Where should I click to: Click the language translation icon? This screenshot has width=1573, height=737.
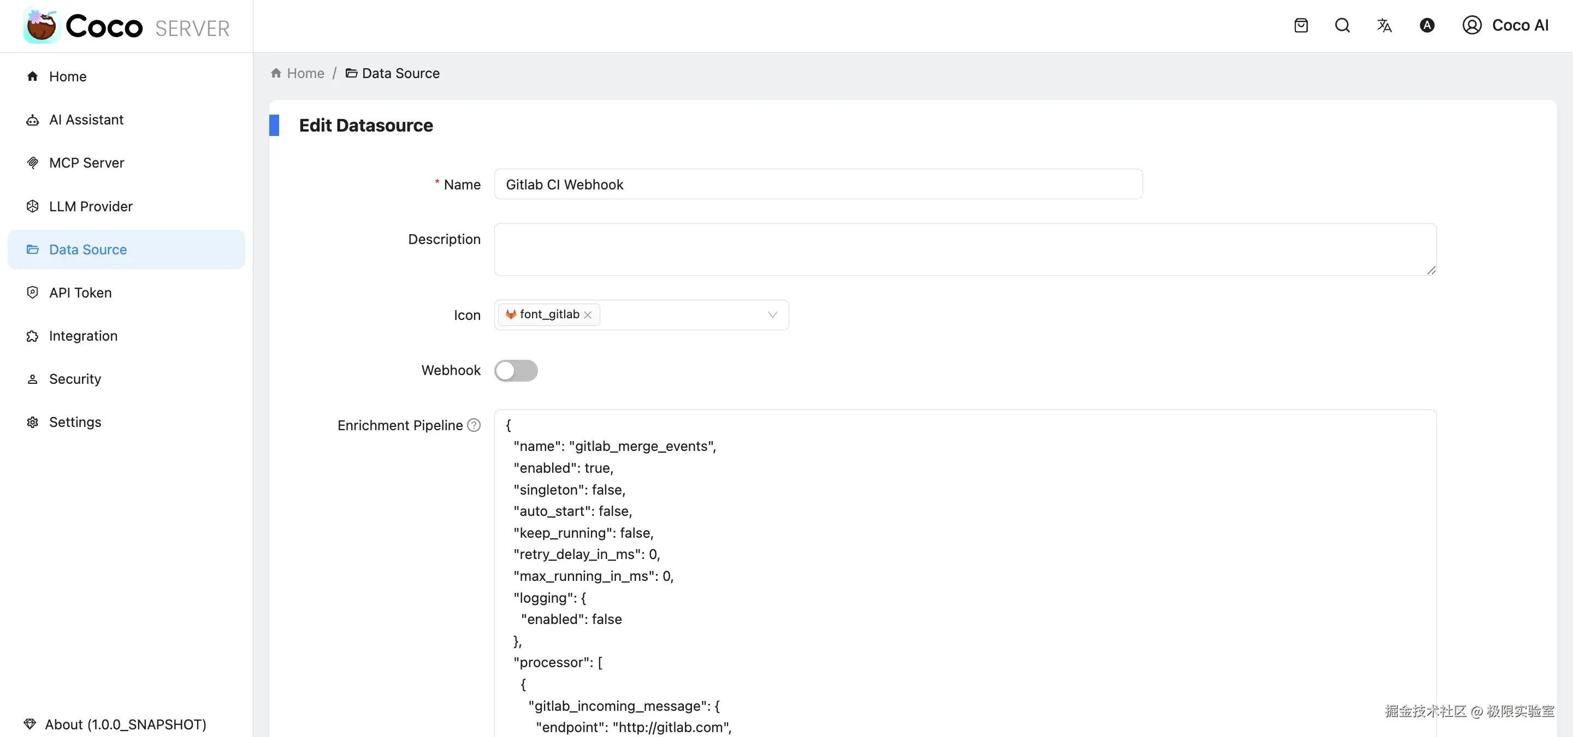point(1383,25)
